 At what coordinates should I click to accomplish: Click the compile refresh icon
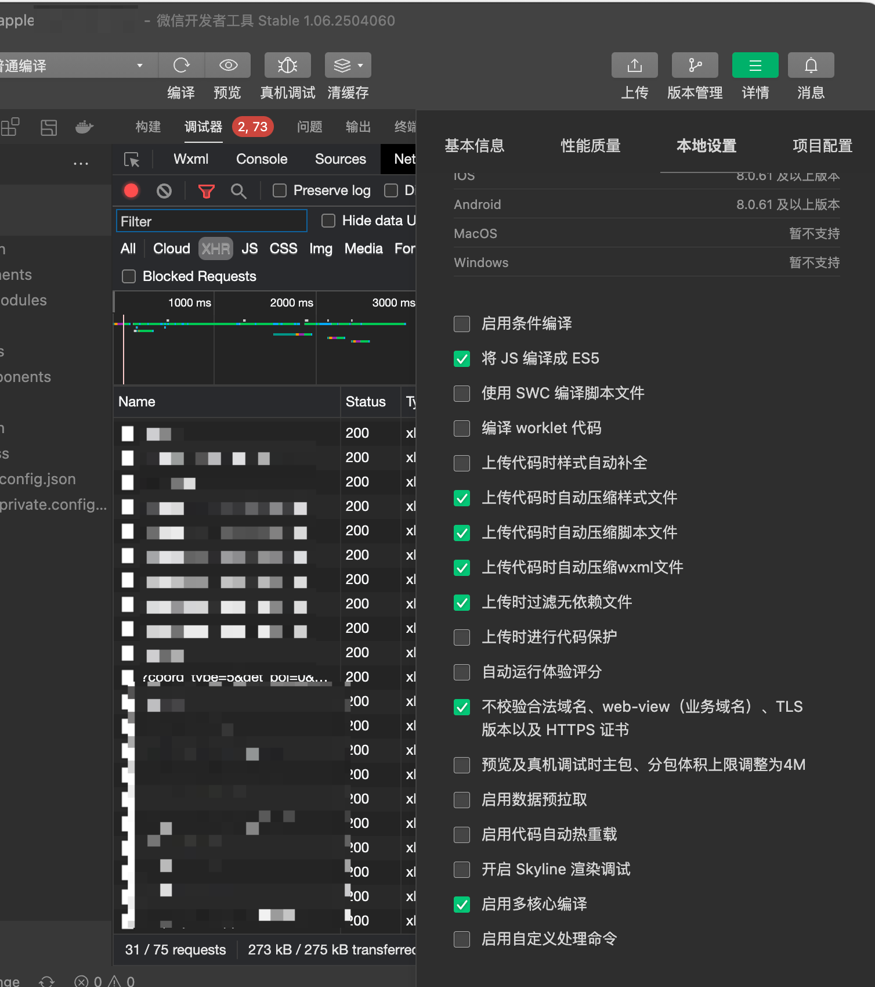pyautogui.click(x=182, y=65)
